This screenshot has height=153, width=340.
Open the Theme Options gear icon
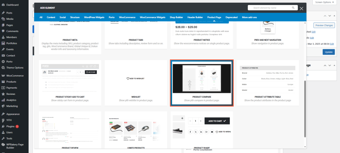pos(3,68)
